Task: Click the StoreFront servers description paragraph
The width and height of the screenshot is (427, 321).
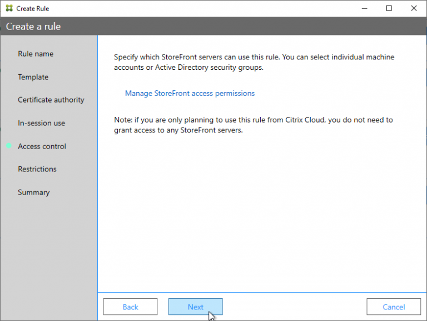Action: pyautogui.click(x=254, y=62)
